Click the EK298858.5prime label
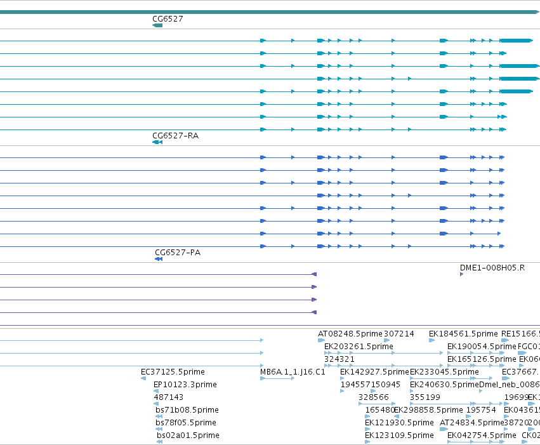Image resolution: width=540 pixels, height=445 pixels. tap(428, 410)
